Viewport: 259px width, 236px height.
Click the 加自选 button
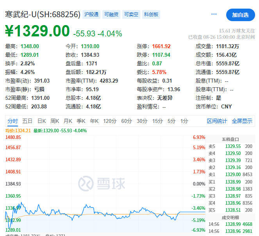[x=241, y=15]
